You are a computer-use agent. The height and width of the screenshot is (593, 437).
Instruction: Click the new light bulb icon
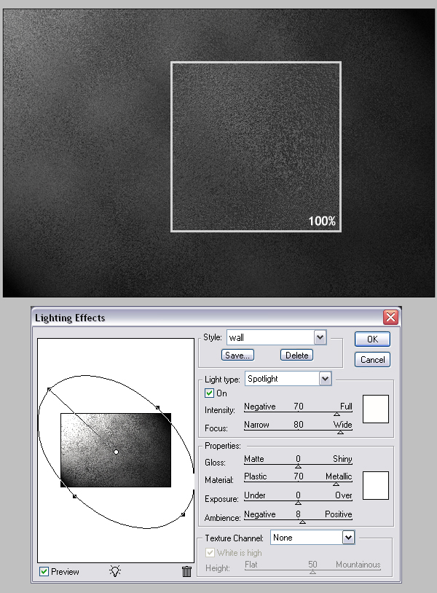tap(115, 570)
